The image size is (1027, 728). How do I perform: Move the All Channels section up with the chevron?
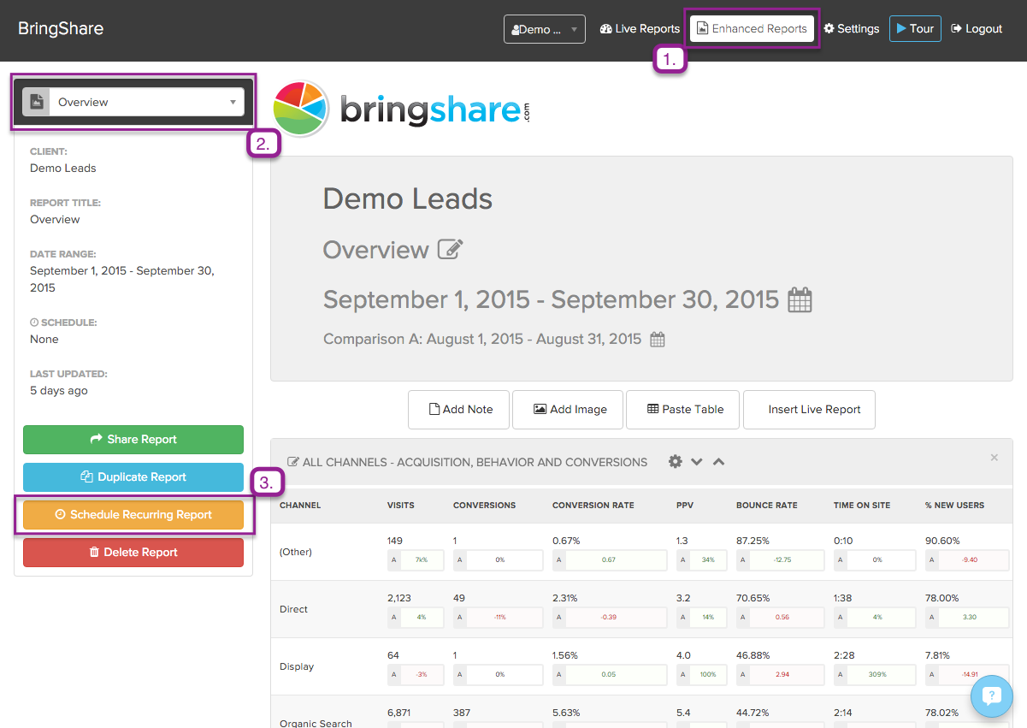(x=718, y=462)
